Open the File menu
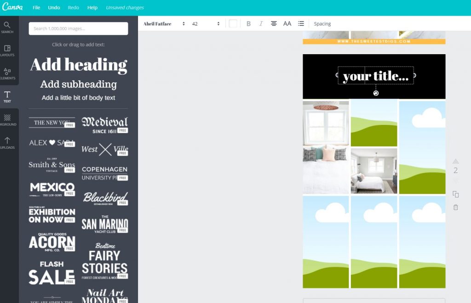Screen dimensions: 471x303 click(x=36, y=7)
